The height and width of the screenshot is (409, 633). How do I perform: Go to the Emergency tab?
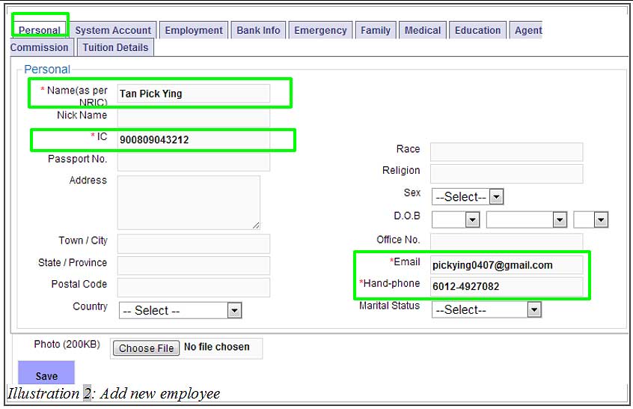click(320, 30)
